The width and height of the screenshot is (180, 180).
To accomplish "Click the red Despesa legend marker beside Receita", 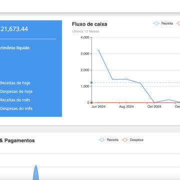I will click(178, 23).
